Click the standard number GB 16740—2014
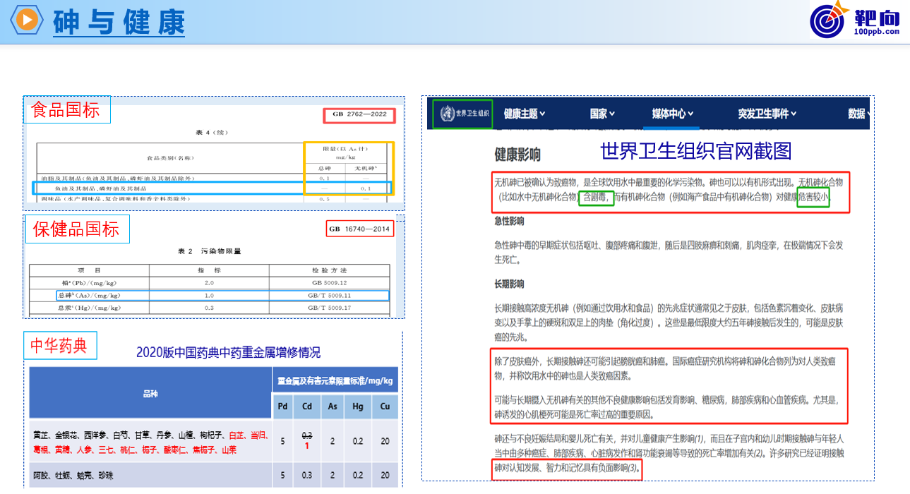 click(361, 229)
